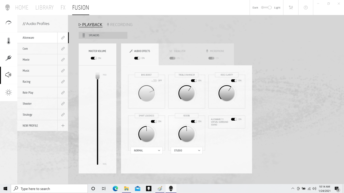Open the thermal monitoring sidebar icon
Viewport: 344px width, 193px height.
9,41
